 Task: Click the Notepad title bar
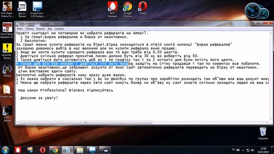(133, 24)
